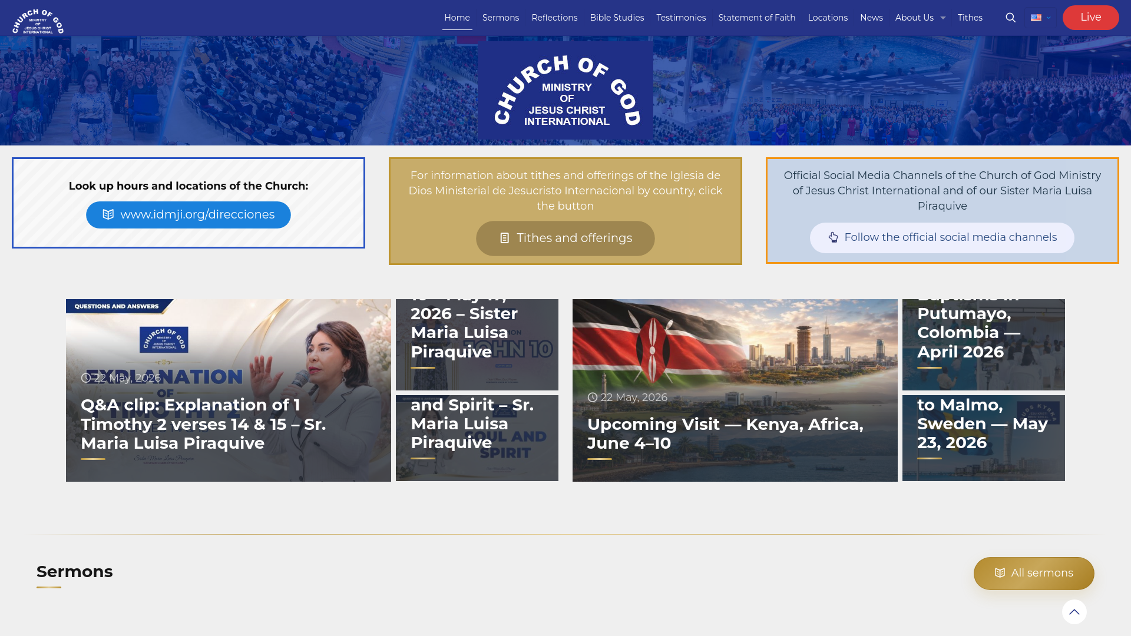Open the Malmo, Sweden May 23 card
1131x636 pixels.
click(983, 438)
